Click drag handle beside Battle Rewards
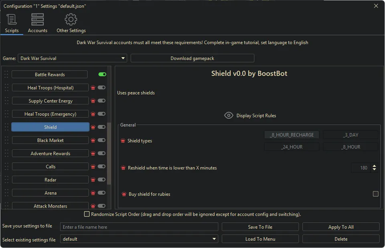This screenshot has height=248, width=385. [x=6, y=74]
